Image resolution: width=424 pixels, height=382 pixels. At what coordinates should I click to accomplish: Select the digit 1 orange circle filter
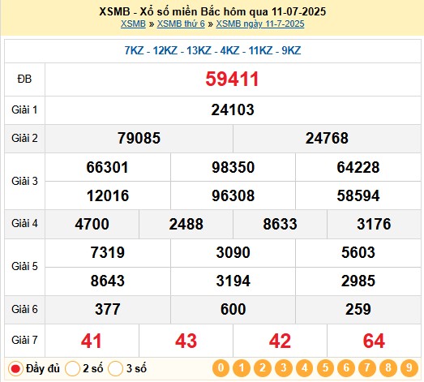242,368
